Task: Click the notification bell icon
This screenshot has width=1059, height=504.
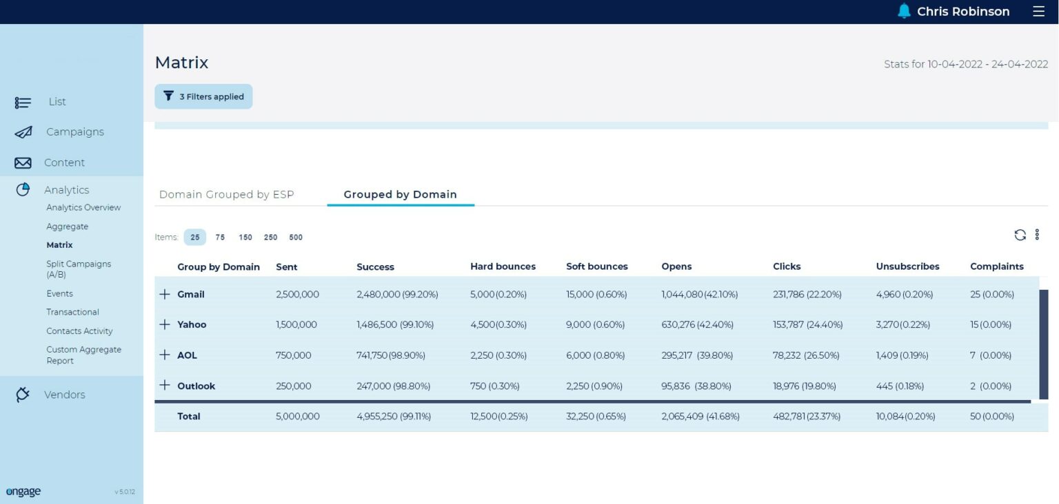Action: [x=903, y=11]
